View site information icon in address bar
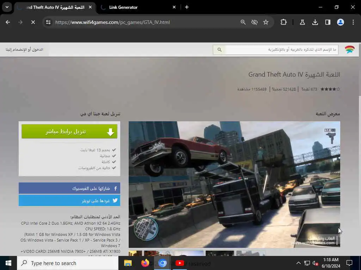The width and height of the screenshot is (361, 270). [48, 22]
